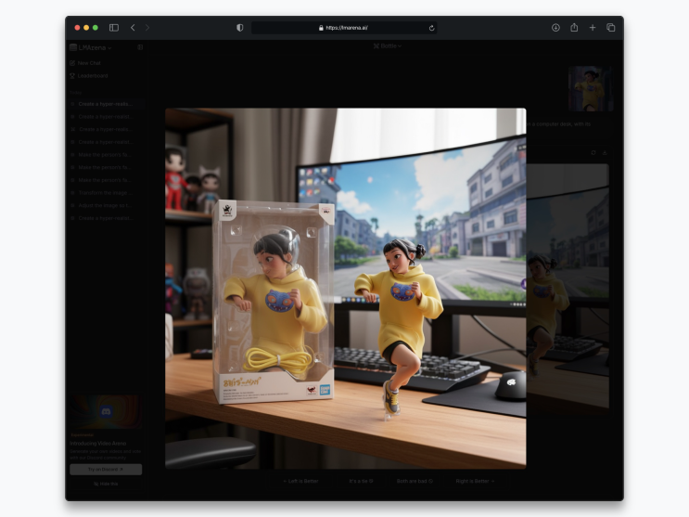Screen dimensions: 689x517
Task: Open the uploaded figurine thumbnail in chat
Action: tap(590, 89)
